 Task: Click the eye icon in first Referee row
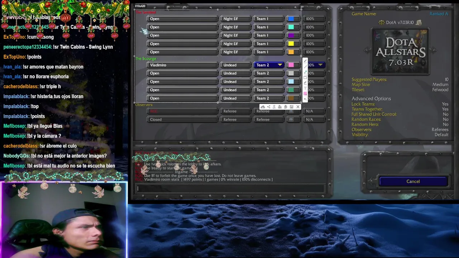(291, 111)
